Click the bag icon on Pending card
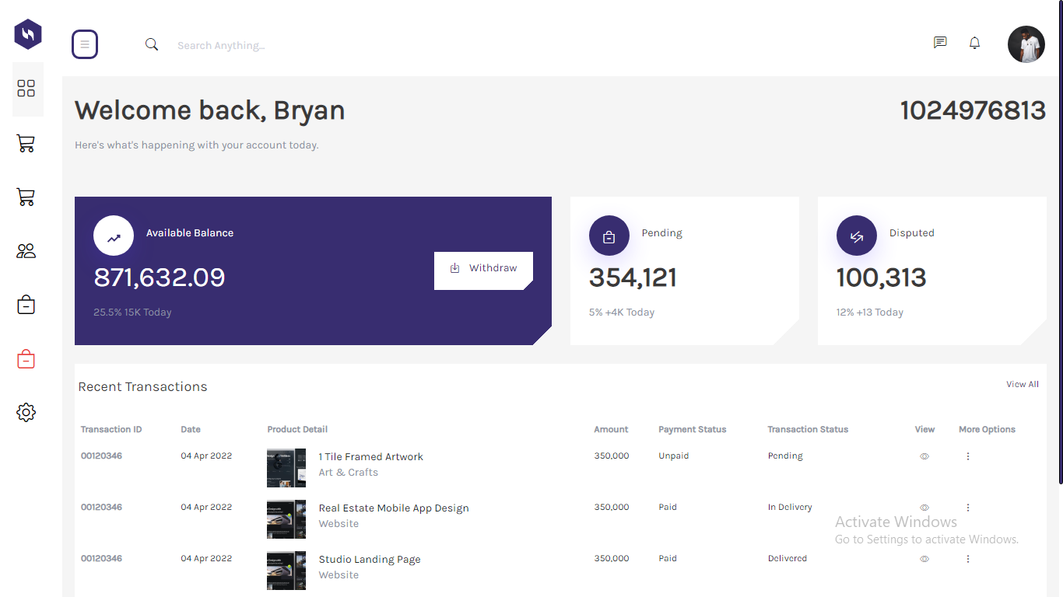 609,236
